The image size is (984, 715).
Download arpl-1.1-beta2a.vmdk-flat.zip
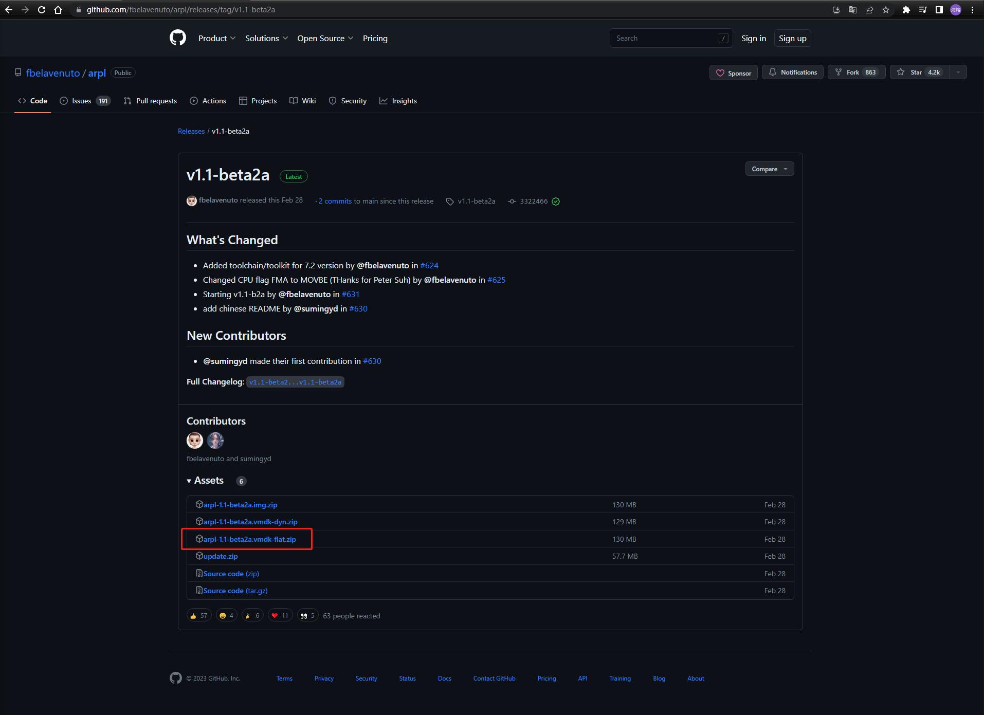tap(249, 539)
